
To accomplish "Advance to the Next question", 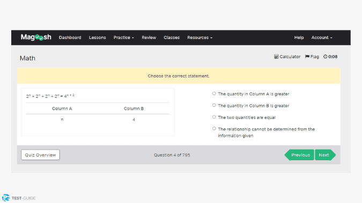I will click(326, 155).
